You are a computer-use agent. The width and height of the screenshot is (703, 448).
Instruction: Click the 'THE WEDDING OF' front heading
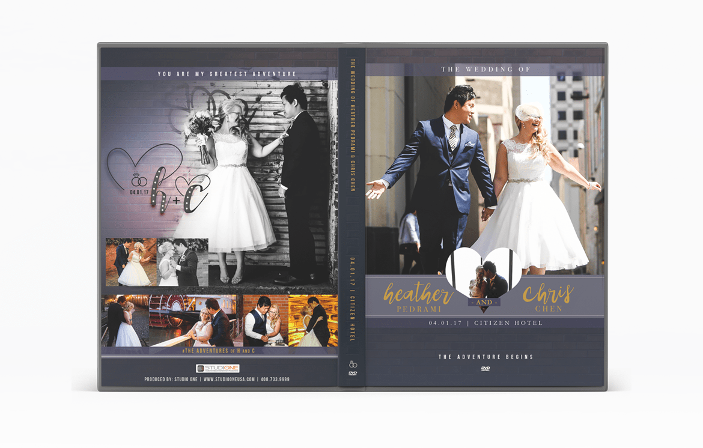485,70
